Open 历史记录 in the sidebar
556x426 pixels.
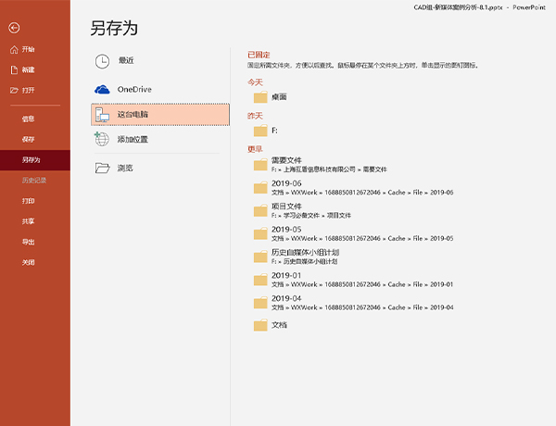tap(35, 181)
